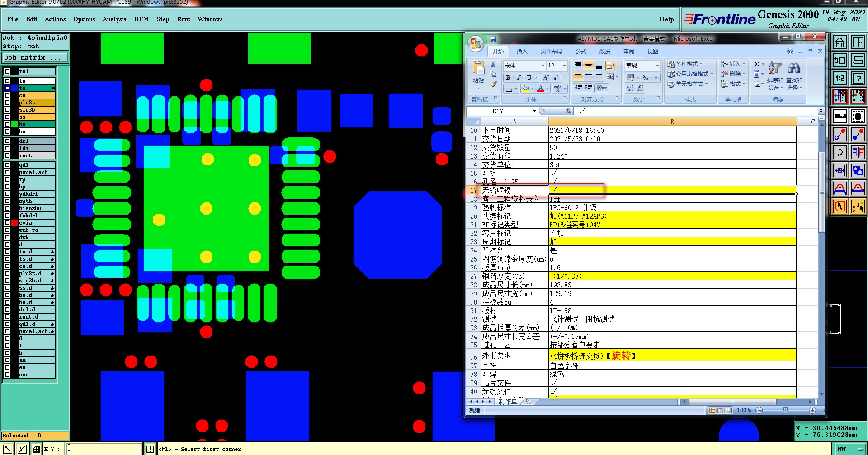
Task: Toggle the checkbox for layer rout
Action: click(7, 155)
